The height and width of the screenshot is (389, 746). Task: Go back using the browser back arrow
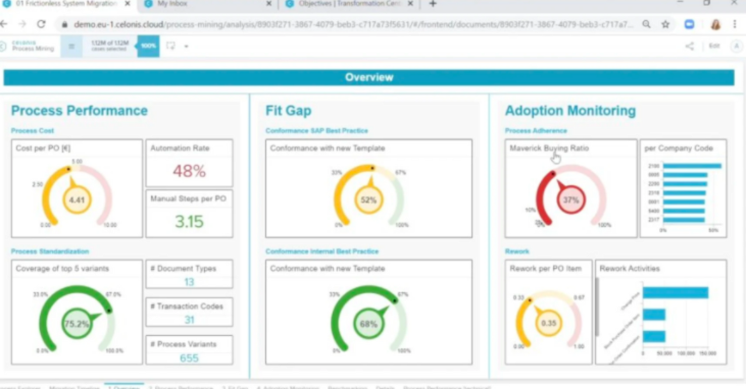click(x=4, y=24)
